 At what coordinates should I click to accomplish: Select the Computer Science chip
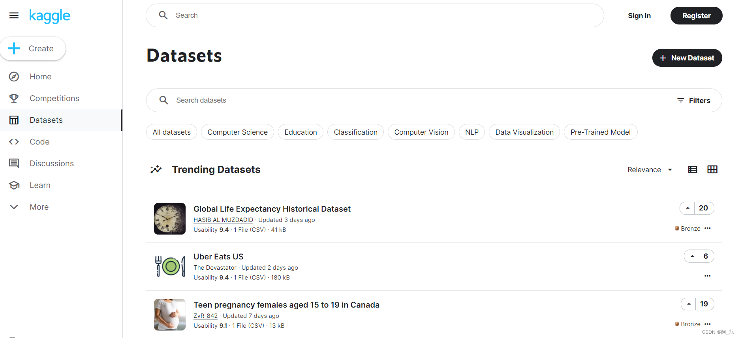[x=237, y=132]
